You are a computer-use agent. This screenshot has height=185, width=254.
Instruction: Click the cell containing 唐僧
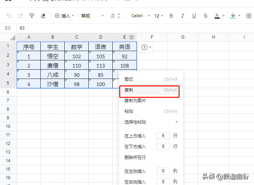(53, 65)
